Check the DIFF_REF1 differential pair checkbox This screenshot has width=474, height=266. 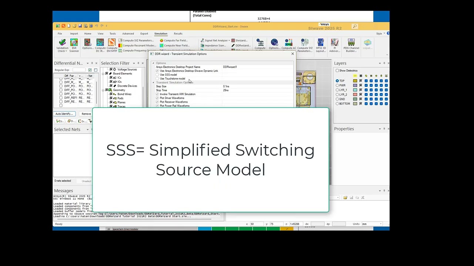click(61, 98)
